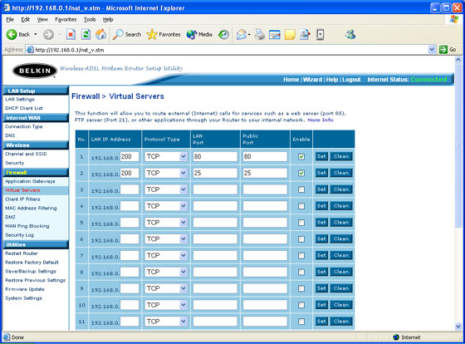This screenshot has width=465, height=344.
Task: Click the Refresh page icon
Action: tap(86, 34)
